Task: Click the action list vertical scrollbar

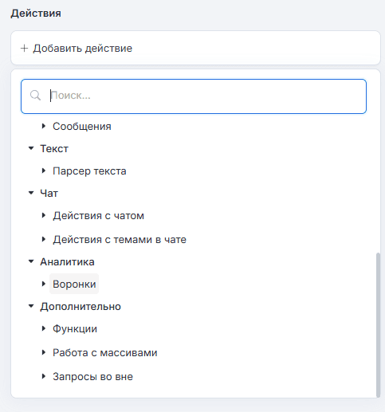Action: click(378, 324)
